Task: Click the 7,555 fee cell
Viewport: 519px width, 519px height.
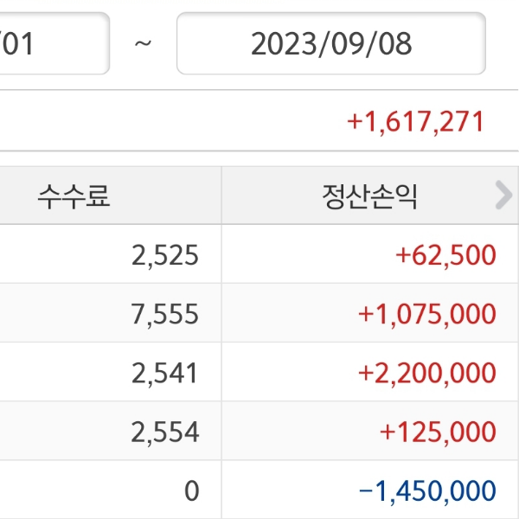Action: click(165, 314)
